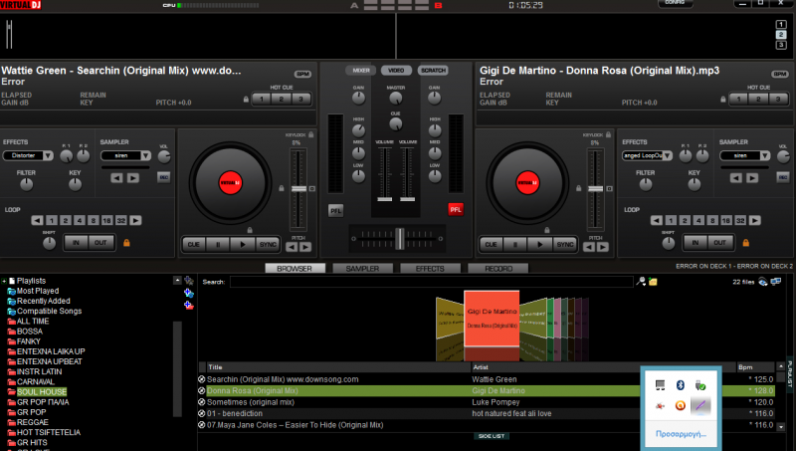The width and height of the screenshot is (796, 451).
Task: Halve loop with left arrow on left deck
Action: click(x=37, y=220)
